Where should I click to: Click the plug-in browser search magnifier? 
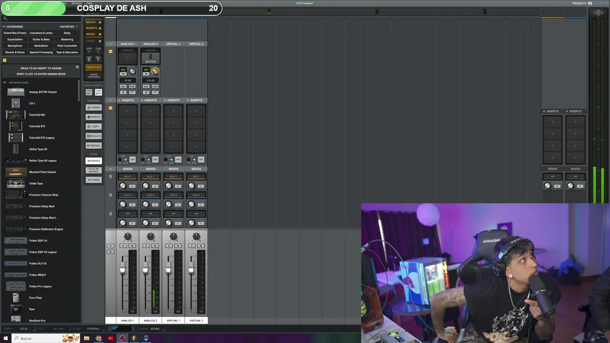point(5,19)
